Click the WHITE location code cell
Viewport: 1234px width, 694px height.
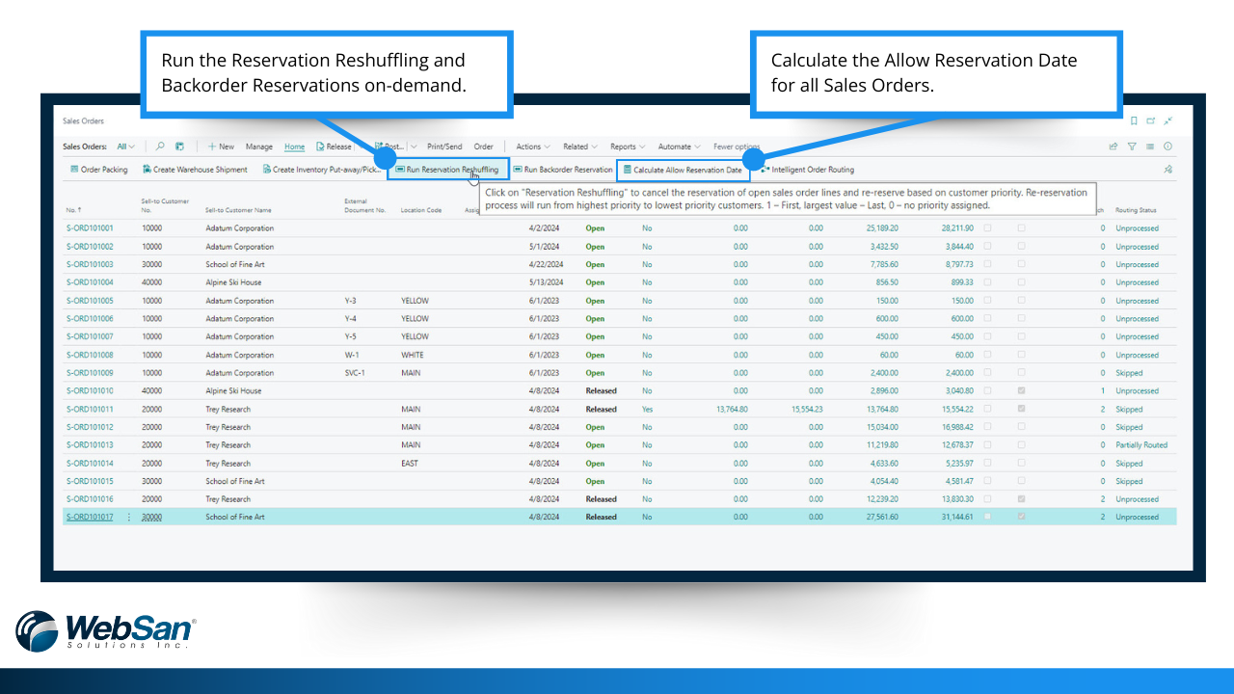click(414, 355)
